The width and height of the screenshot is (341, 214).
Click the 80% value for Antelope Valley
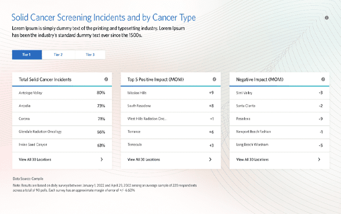click(x=101, y=93)
